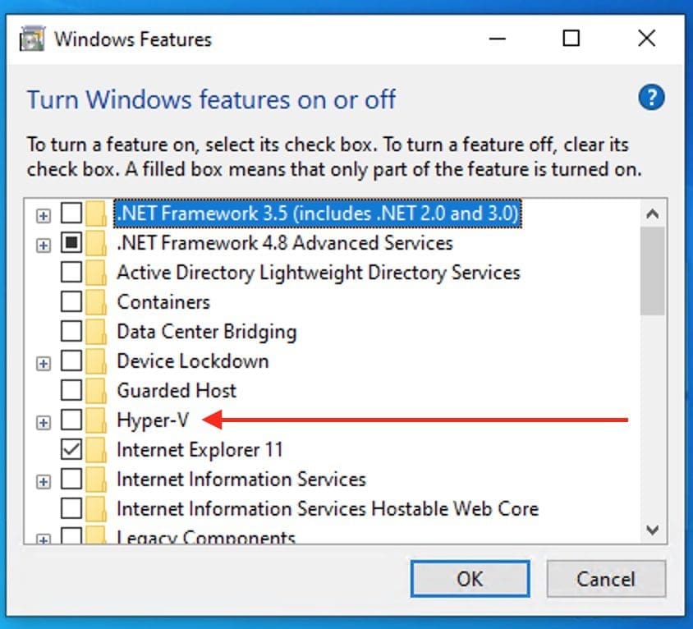The height and width of the screenshot is (629, 693).
Task: Select Internet Information Services Hostable Web Core
Action: pyautogui.click(x=327, y=509)
